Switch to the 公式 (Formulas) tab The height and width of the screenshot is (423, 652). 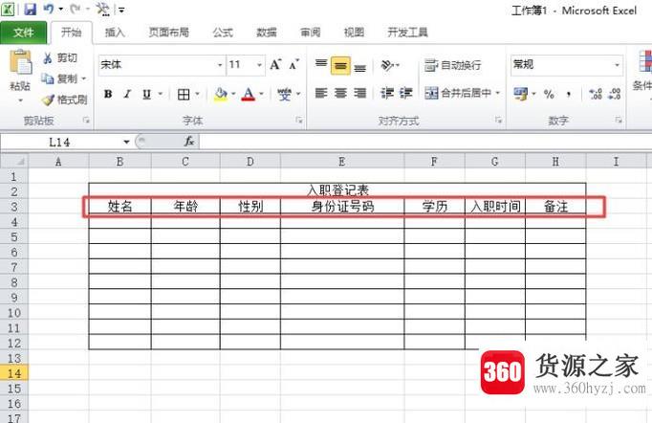223,33
